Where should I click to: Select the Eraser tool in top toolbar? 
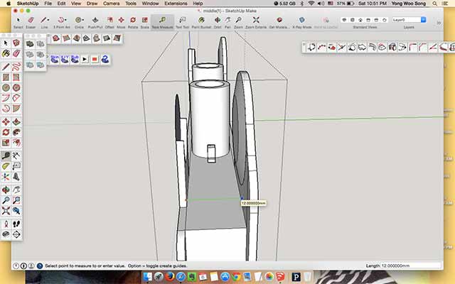[31, 22]
